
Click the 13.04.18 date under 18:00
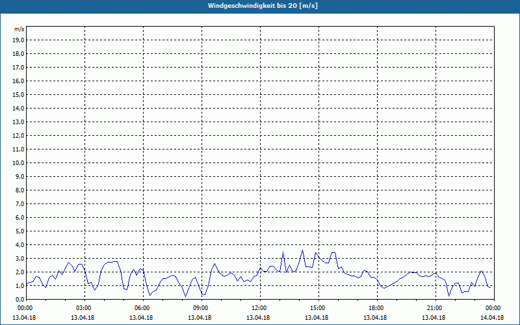click(375, 317)
